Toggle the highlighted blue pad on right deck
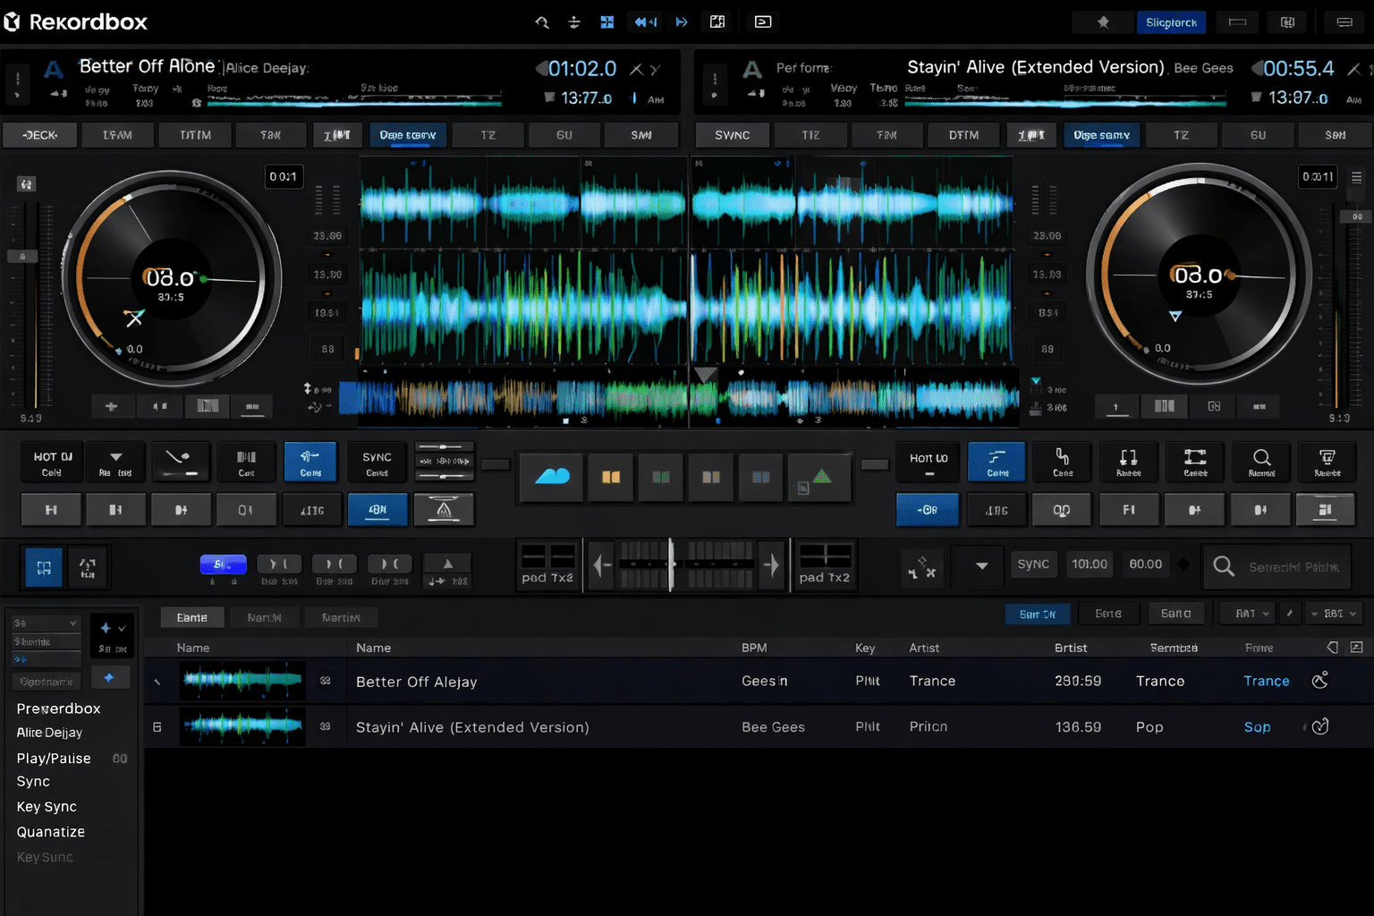Image resolution: width=1374 pixels, height=916 pixels. click(x=928, y=509)
